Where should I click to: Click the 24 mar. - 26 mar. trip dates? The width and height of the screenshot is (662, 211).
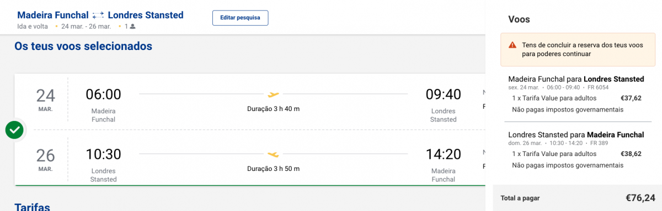pos(86,26)
